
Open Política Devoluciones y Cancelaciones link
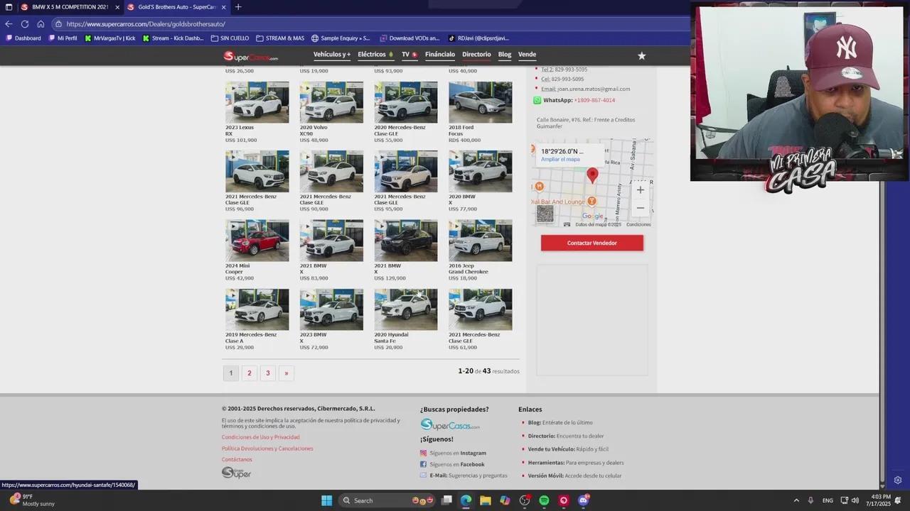tap(267, 449)
